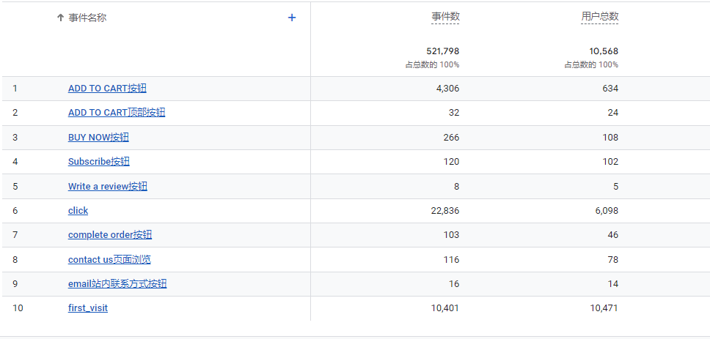
Task: Sort the table by 用户总数 column
Action: 600,17
